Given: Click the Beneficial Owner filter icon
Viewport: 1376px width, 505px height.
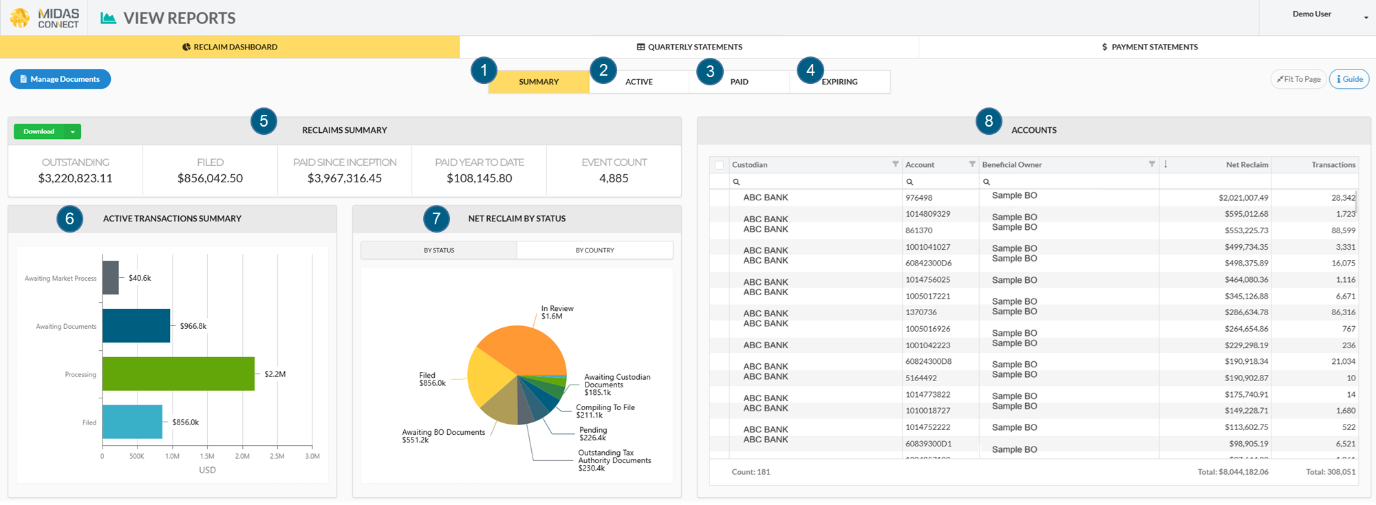Looking at the screenshot, I should tap(1152, 164).
